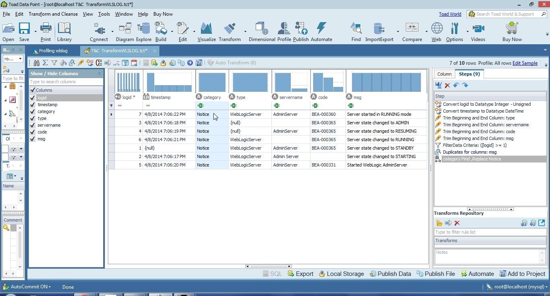The width and height of the screenshot is (550, 296).
Task: Click the Export button
Action: click(x=300, y=274)
